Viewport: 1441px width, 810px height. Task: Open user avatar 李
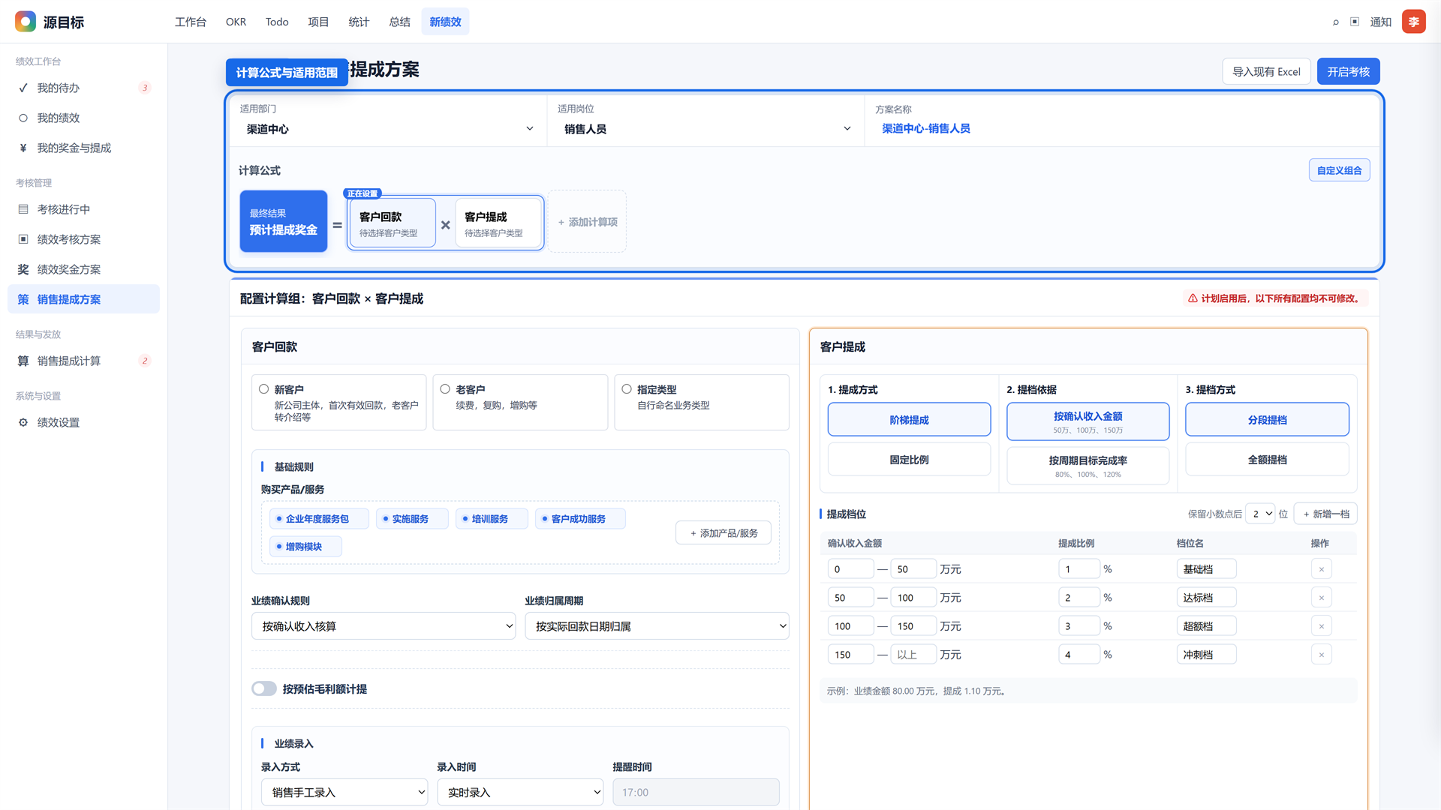(1414, 22)
